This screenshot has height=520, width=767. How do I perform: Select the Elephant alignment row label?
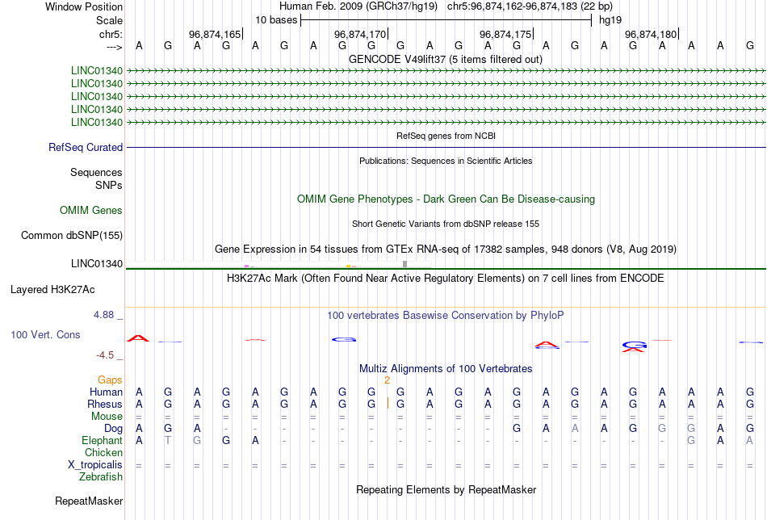tap(103, 440)
